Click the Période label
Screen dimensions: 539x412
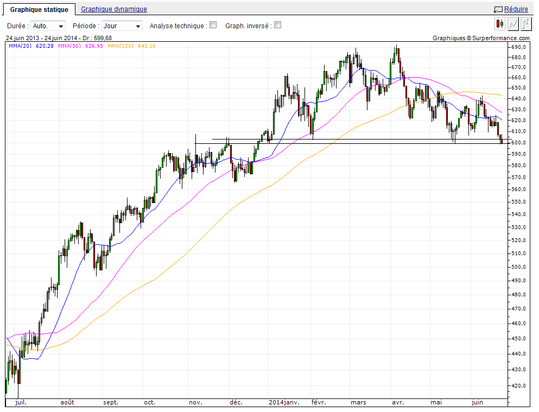coord(86,26)
